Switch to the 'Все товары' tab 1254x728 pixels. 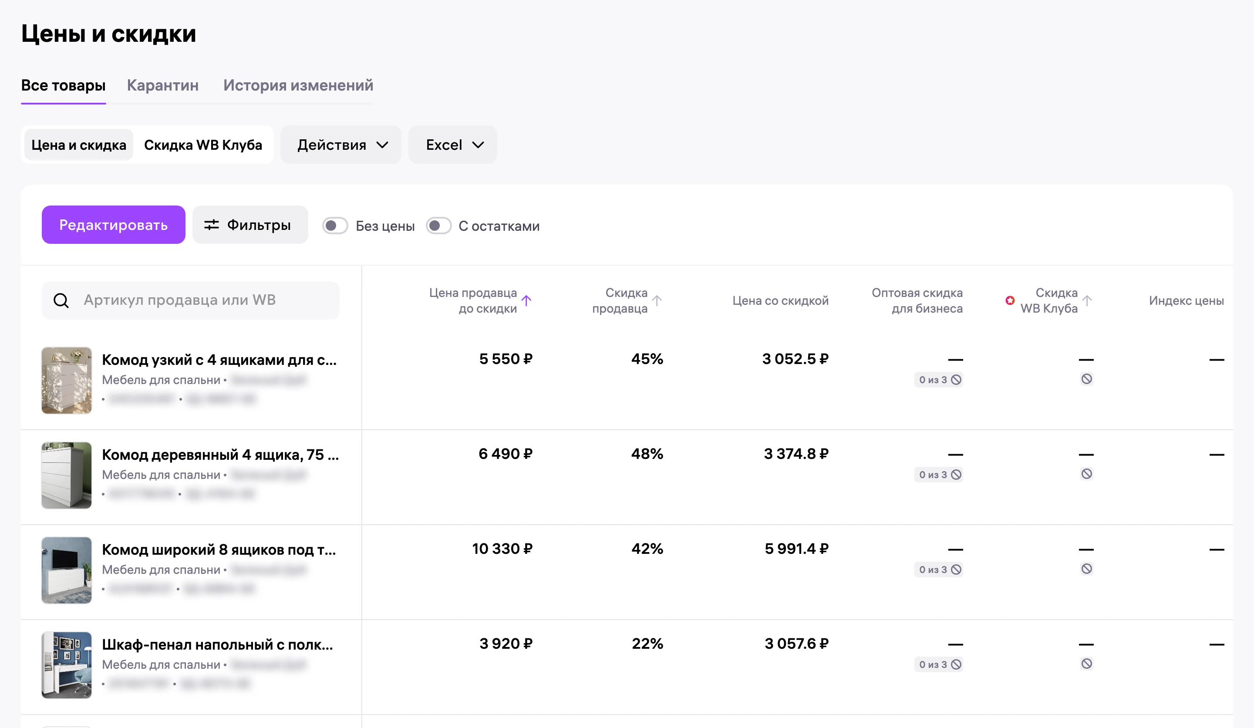[63, 85]
